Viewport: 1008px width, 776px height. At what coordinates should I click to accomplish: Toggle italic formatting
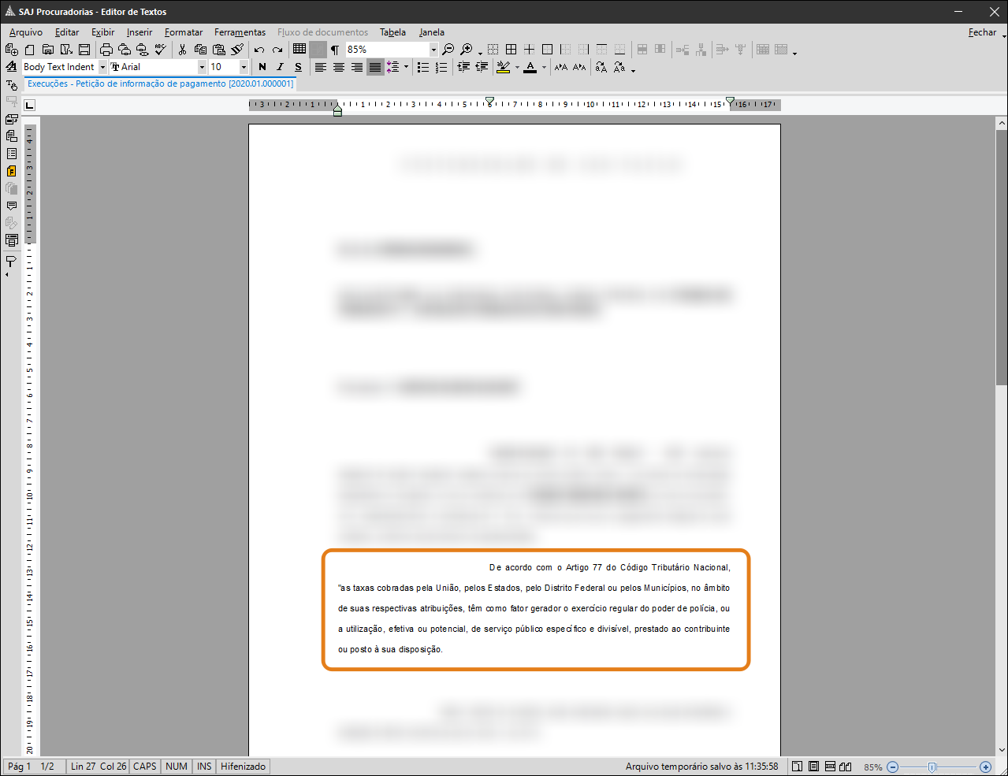tap(280, 68)
